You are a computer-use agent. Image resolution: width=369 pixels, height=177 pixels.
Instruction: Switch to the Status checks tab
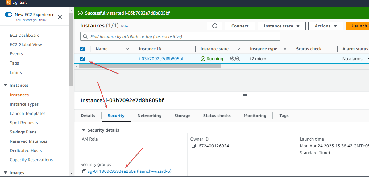click(x=217, y=116)
